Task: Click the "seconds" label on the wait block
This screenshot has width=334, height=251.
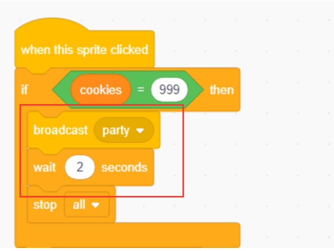Action: coord(124,167)
